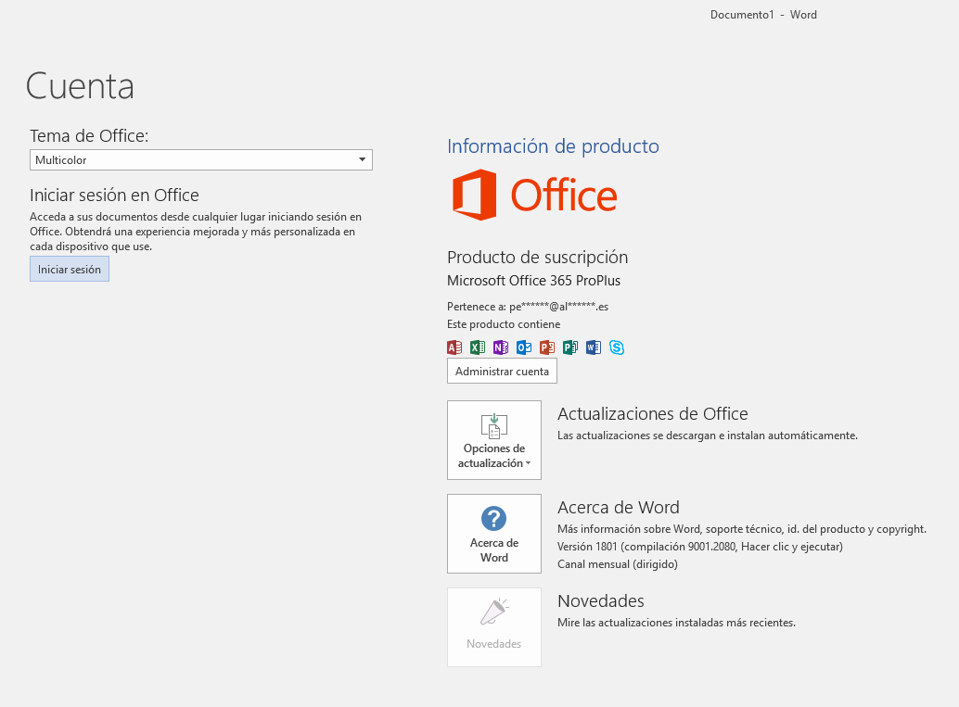
Task: Click the Administrar cuenta button
Action: (x=502, y=371)
